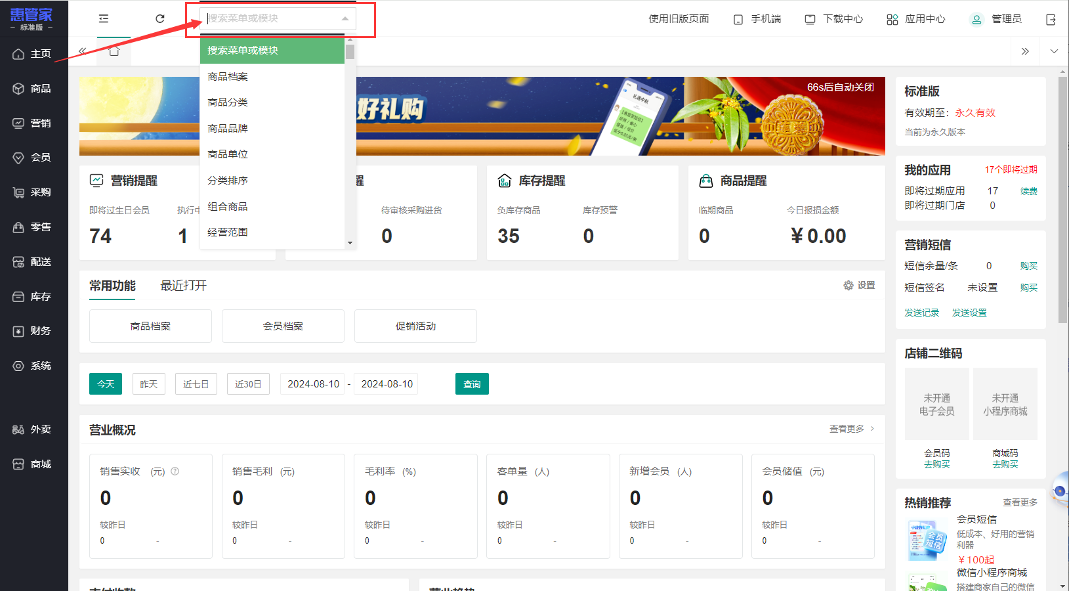This screenshot has height=591, width=1069.
Task: Click 查看更多 in 营业概况 section
Action: click(852, 429)
